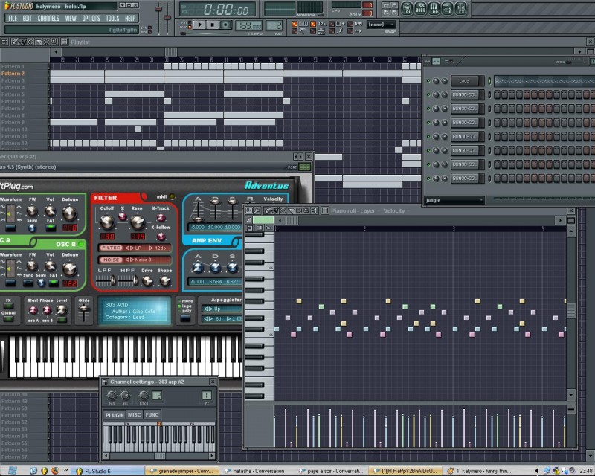This screenshot has width=595, height=476.
Task: Click the Playlist grid snap icon
Action: coord(65,42)
